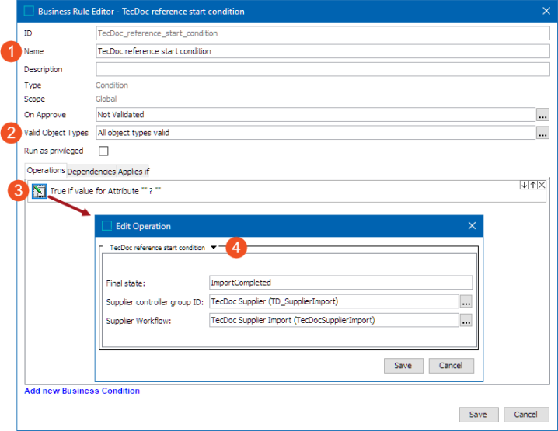Click the Condition type value text
This screenshot has width=558, height=431.
click(x=112, y=85)
